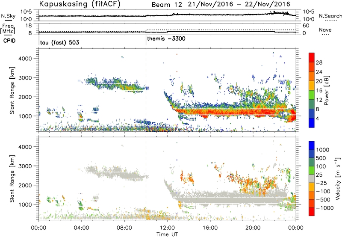Click the '1000' tick on velocity scale
Screen dimensions: 342x237
322,150
